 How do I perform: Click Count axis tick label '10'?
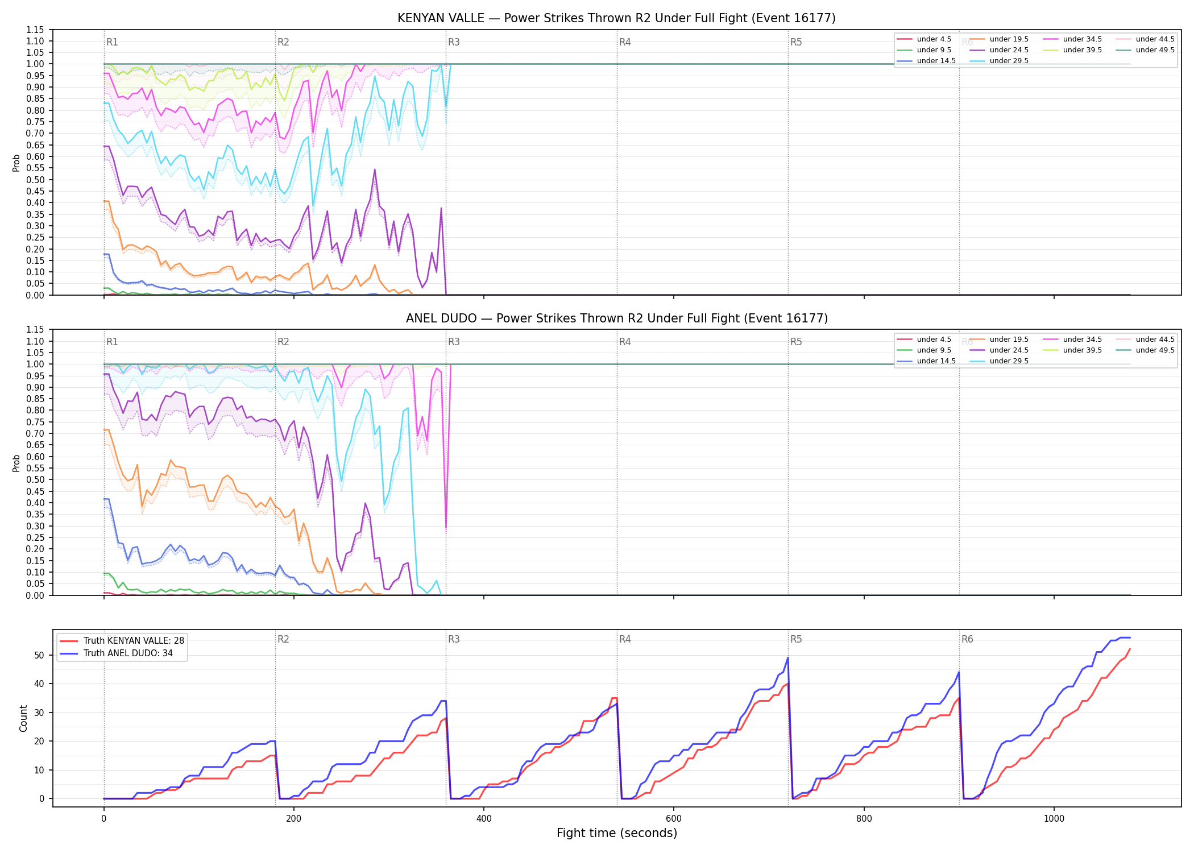(x=39, y=770)
